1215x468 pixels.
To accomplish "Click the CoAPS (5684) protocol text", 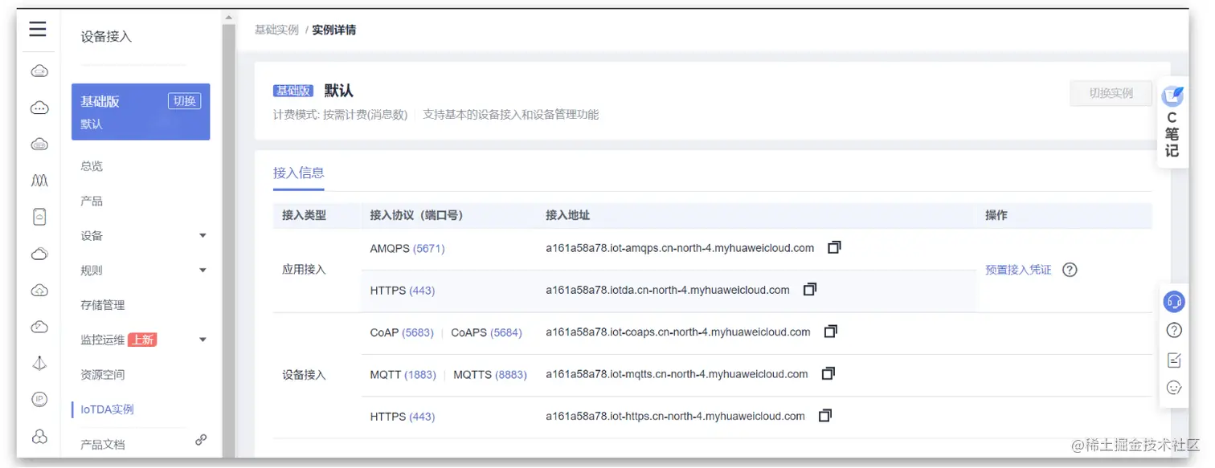I will [486, 332].
